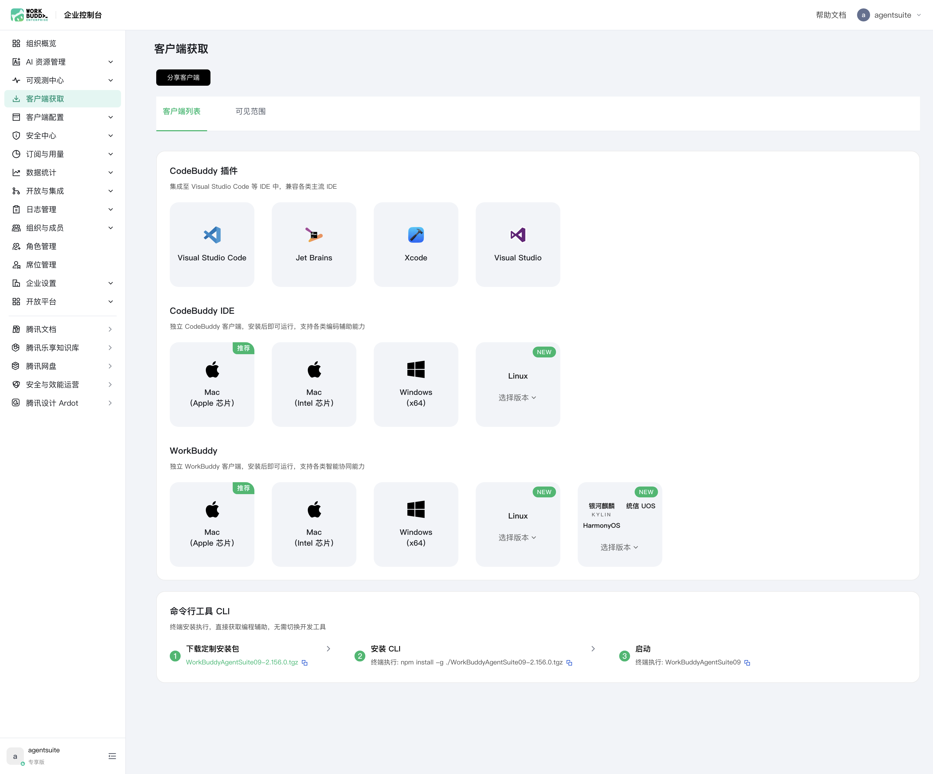Image resolution: width=933 pixels, height=774 pixels.
Task: Open 席位管理 in the sidebar
Action: coord(62,265)
